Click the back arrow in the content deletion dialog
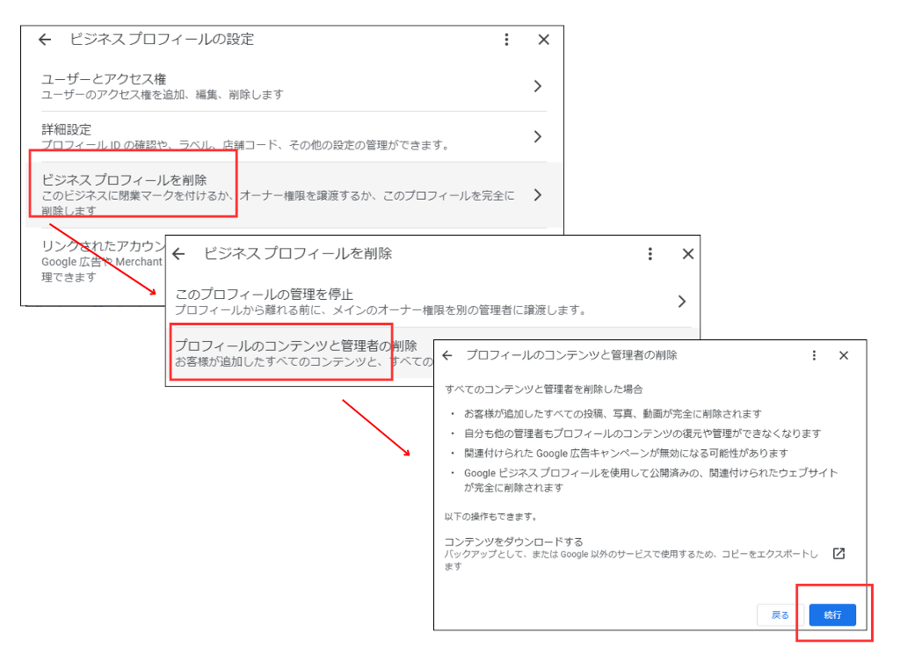900x655 pixels. (x=449, y=355)
